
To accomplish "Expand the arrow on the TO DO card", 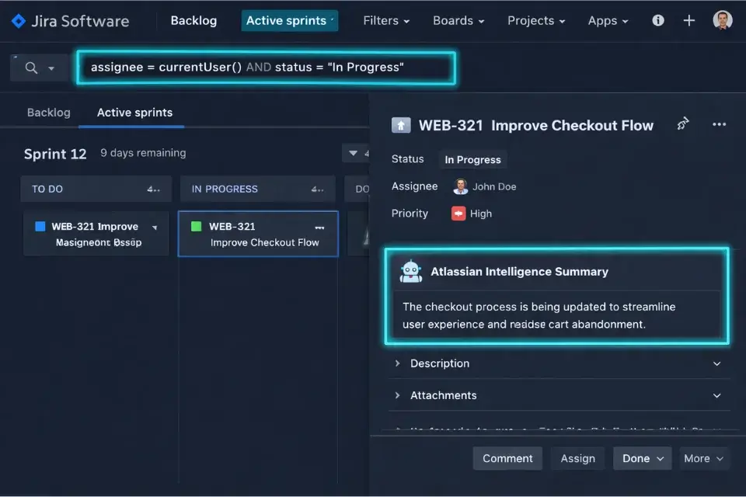I will coord(155,228).
